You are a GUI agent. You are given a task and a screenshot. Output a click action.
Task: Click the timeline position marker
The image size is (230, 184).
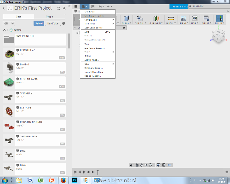click(x=98, y=172)
